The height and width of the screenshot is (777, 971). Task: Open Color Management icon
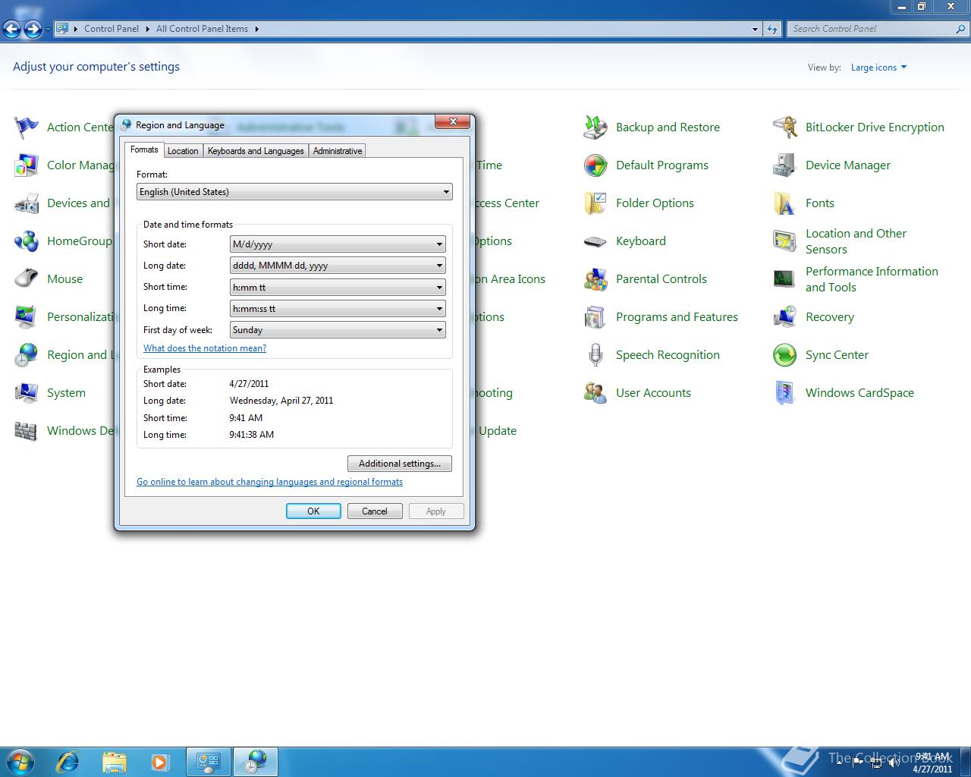click(27, 165)
